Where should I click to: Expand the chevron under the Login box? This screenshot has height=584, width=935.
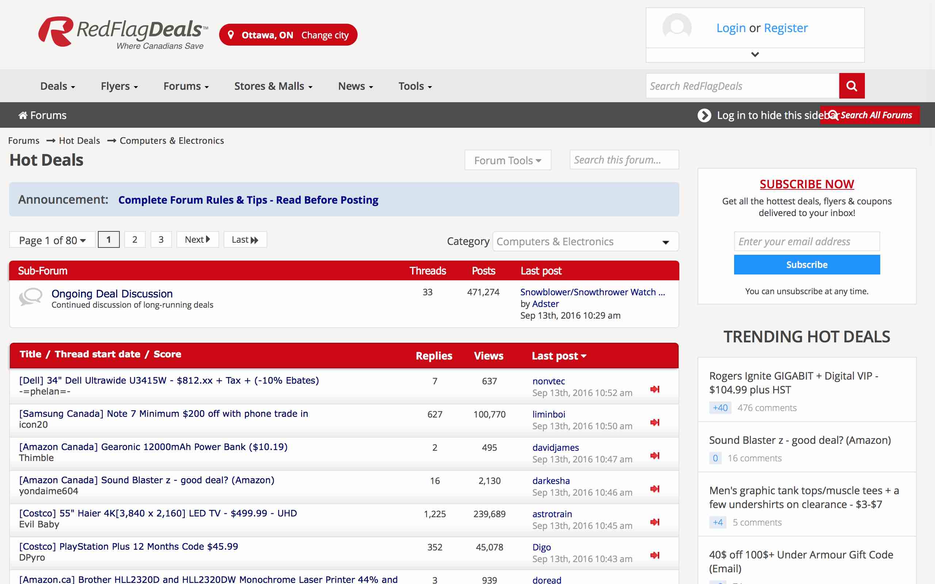[x=755, y=54]
